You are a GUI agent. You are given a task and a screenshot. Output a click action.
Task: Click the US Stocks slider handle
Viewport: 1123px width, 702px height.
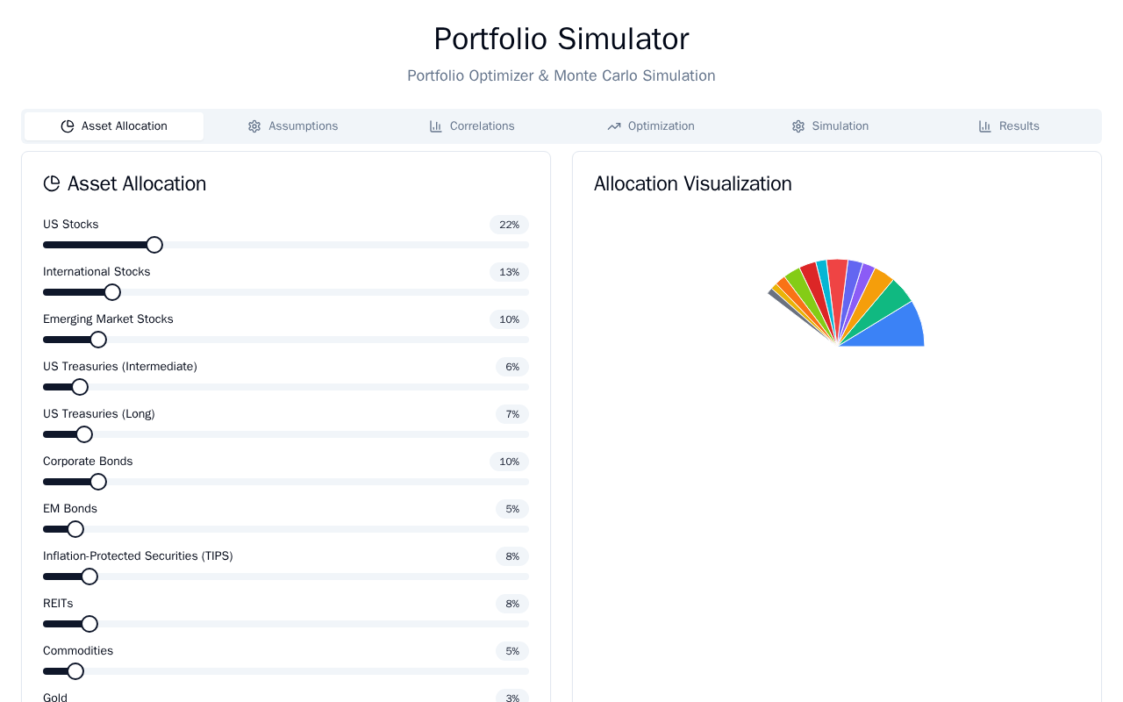click(154, 245)
